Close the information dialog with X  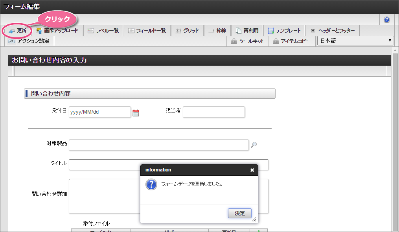(252, 170)
